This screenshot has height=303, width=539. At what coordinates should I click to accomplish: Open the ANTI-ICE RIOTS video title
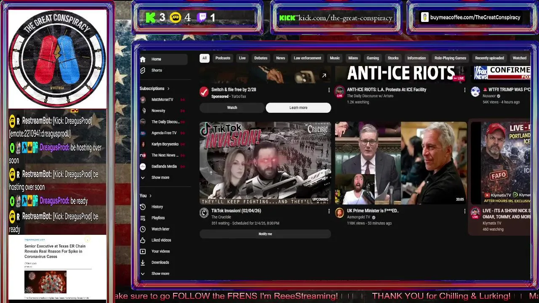[x=387, y=90]
